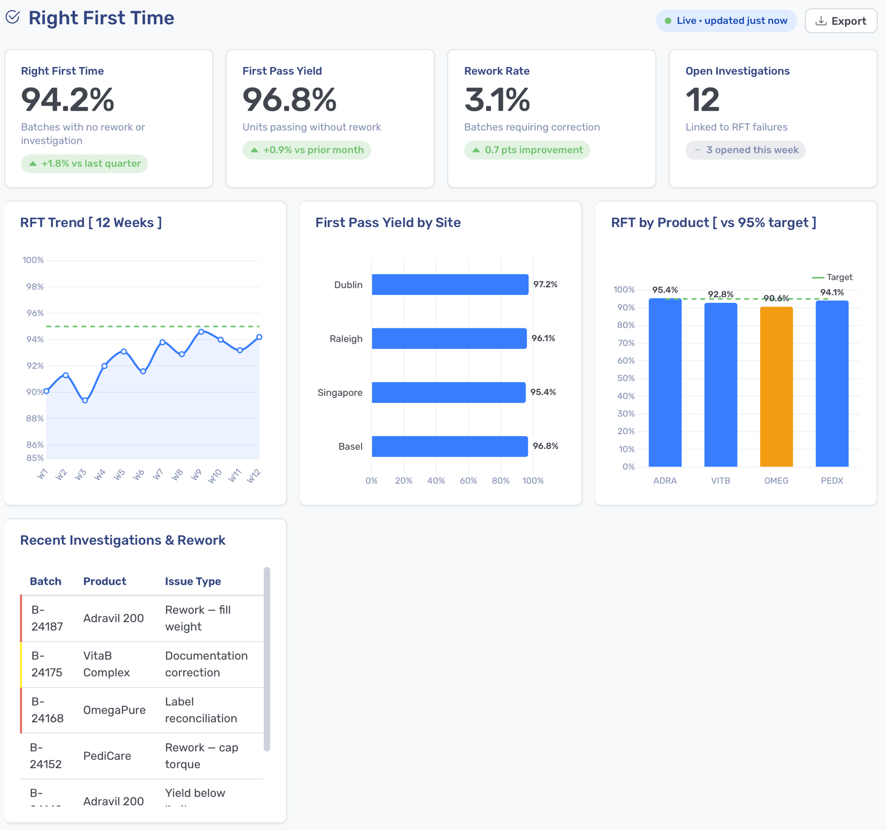Viewport: 886px width, 830px height.
Task: Click the Recent Investigations & Rework heading
Action: click(123, 540)
